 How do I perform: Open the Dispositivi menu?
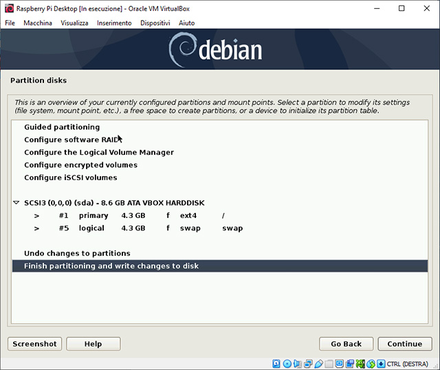[x=155, y=23]
